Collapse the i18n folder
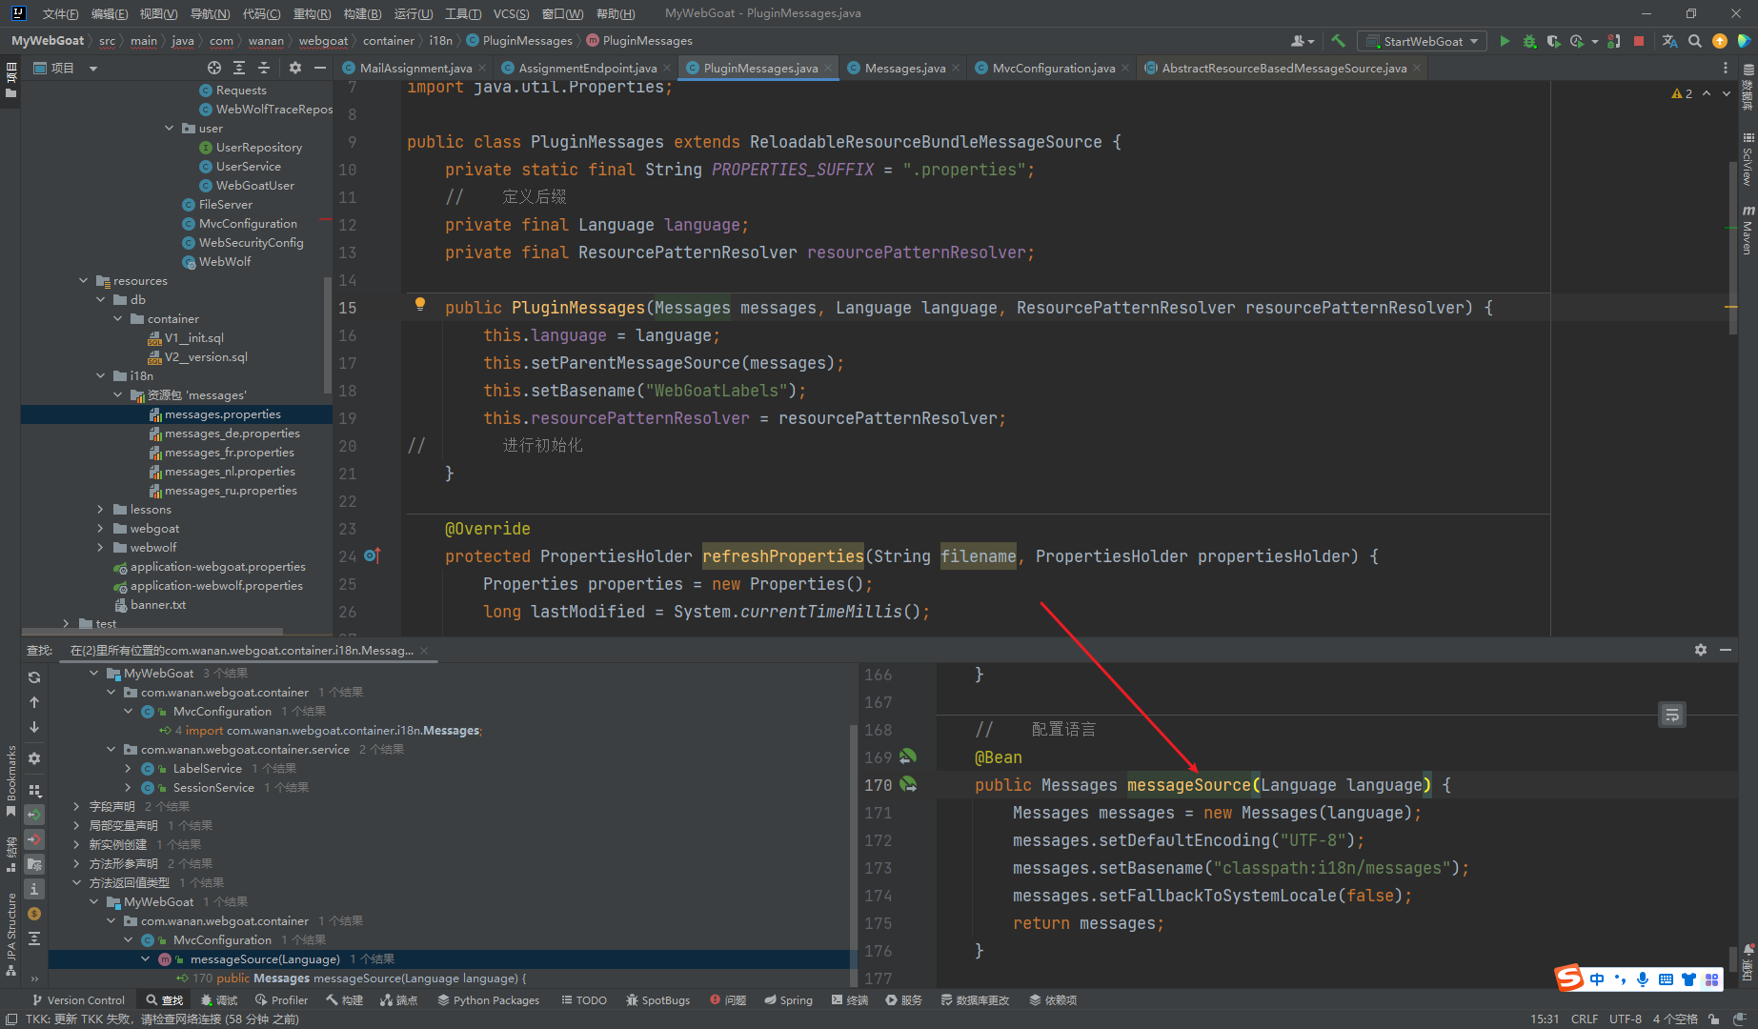The width and height of the screenshot is (1758, 1029). (101, 375)
